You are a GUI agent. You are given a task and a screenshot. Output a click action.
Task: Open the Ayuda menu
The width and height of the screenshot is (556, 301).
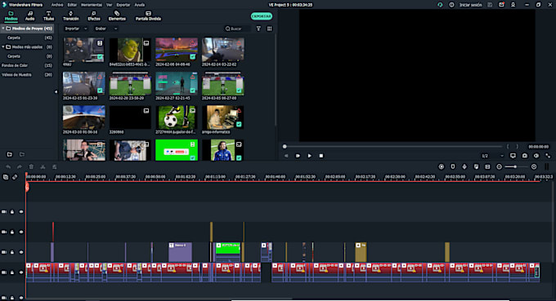[140, 5]
